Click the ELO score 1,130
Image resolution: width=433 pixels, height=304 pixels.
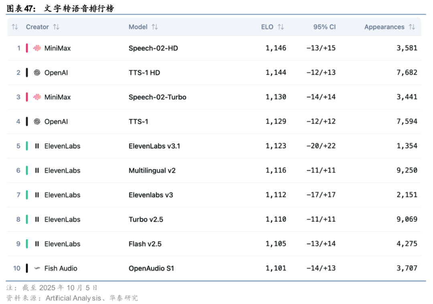[x=276, y=97]
